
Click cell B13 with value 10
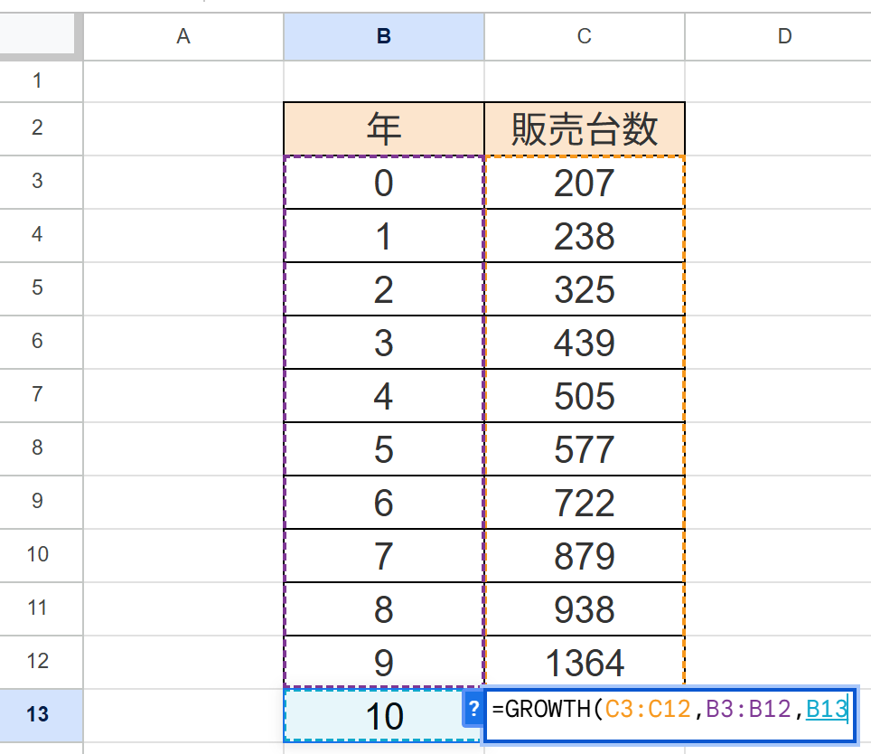click(384, 716)
